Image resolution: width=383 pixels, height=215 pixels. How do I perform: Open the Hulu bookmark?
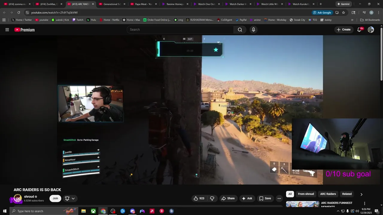click(92, 20)
